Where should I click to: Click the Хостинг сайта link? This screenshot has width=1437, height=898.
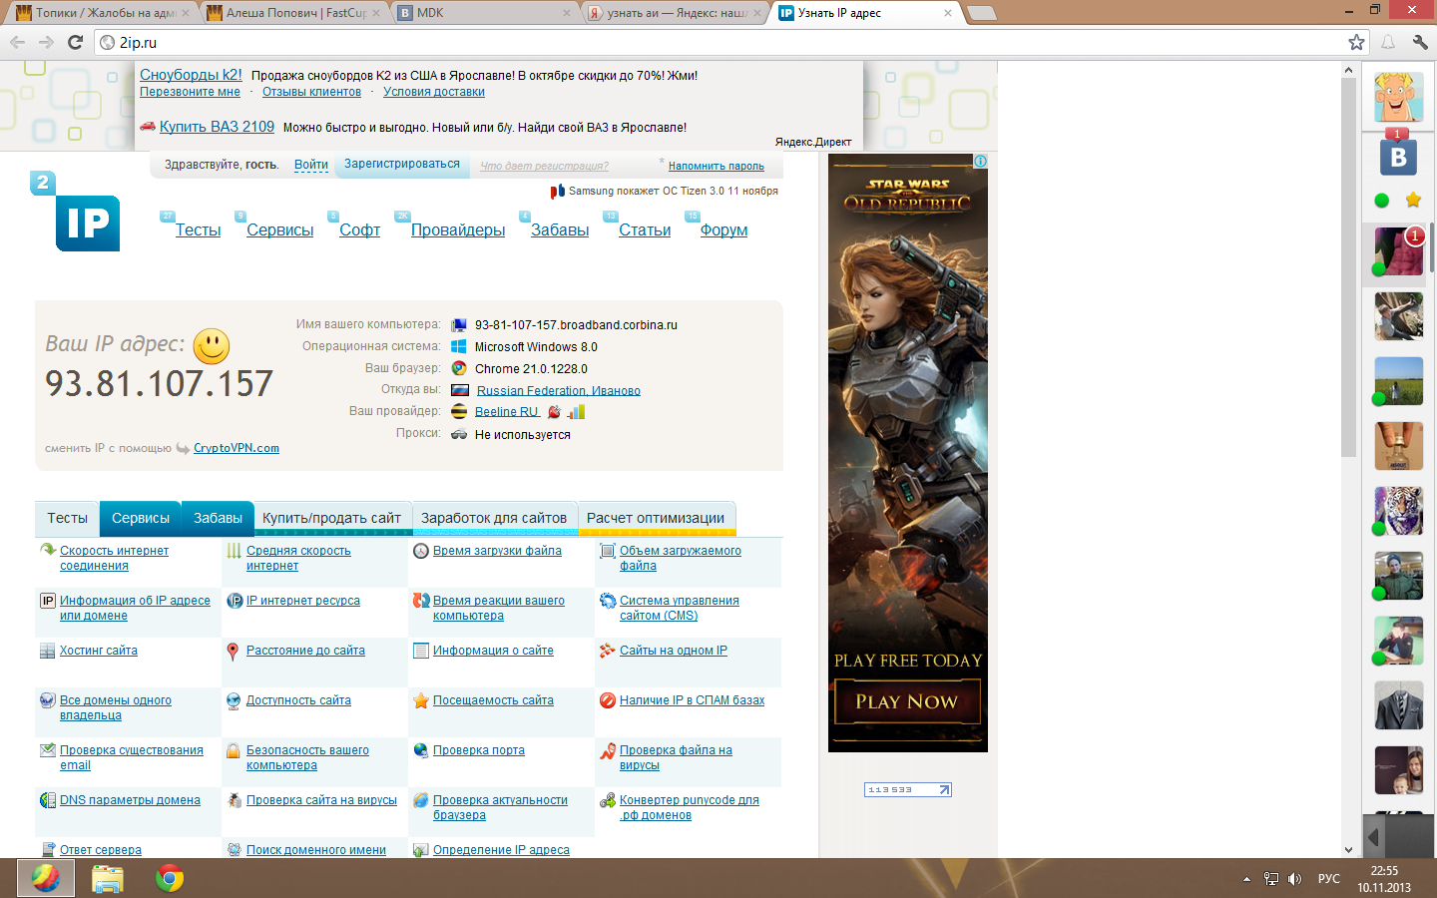99,651
